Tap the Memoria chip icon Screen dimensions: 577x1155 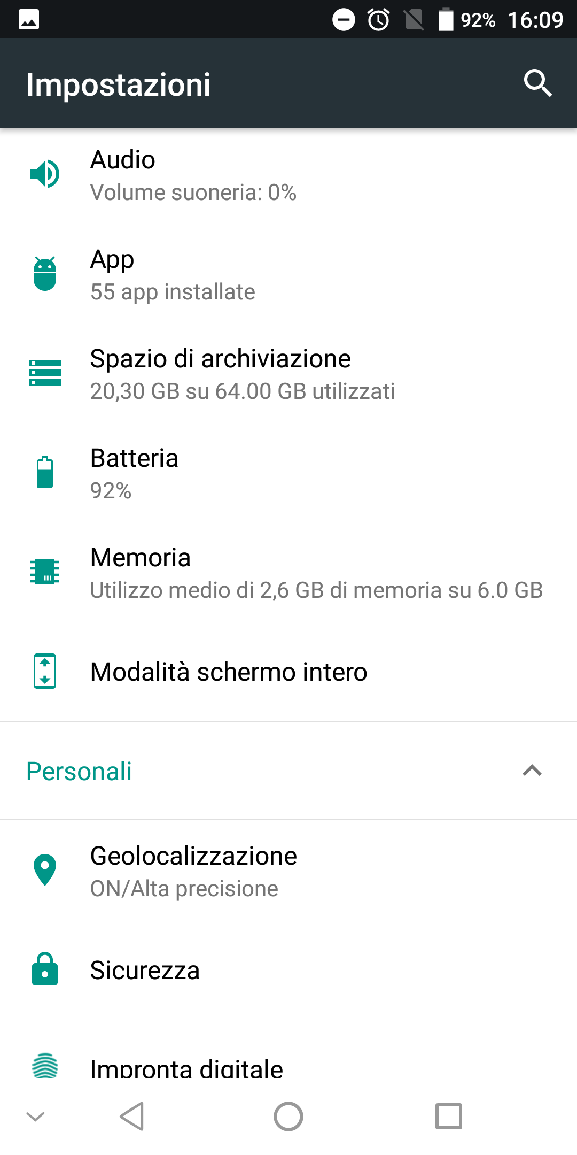[45, 572]
